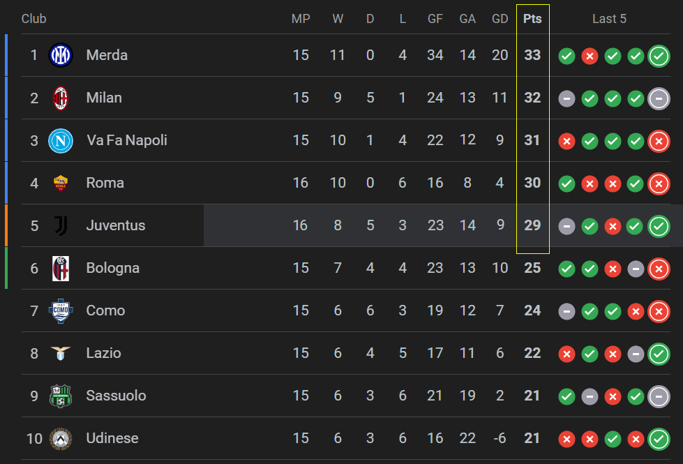The width and height of the screenshot is (683, 464).
Task: Click the Last 5 column header
Action: pyautogui.click(x=609, y=19)
